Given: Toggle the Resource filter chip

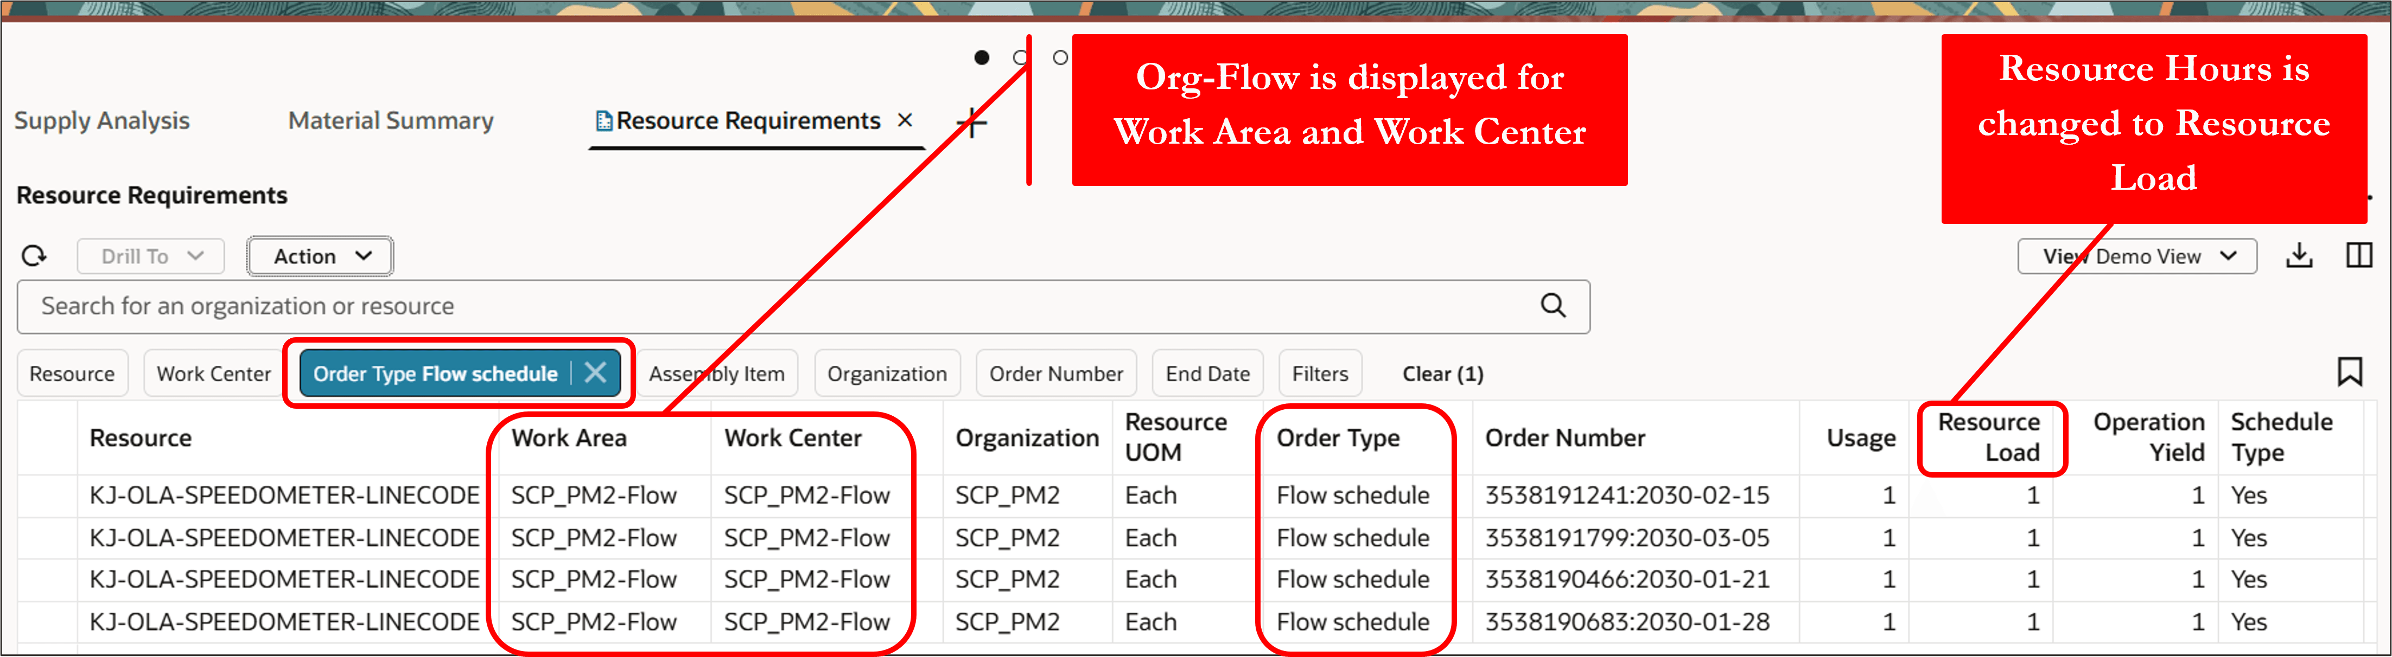Looking at the screenshot, I should point(72,373).
